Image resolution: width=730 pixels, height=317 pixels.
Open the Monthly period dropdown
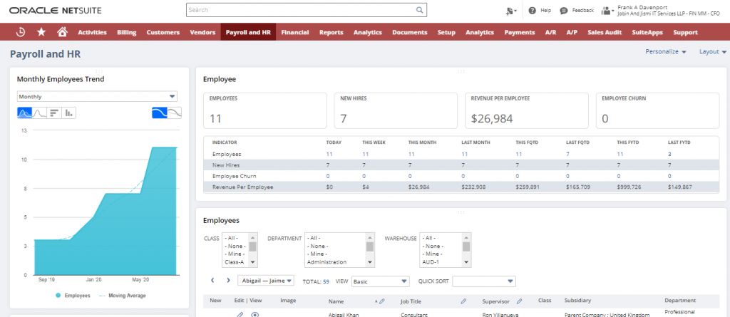point(97,96)
